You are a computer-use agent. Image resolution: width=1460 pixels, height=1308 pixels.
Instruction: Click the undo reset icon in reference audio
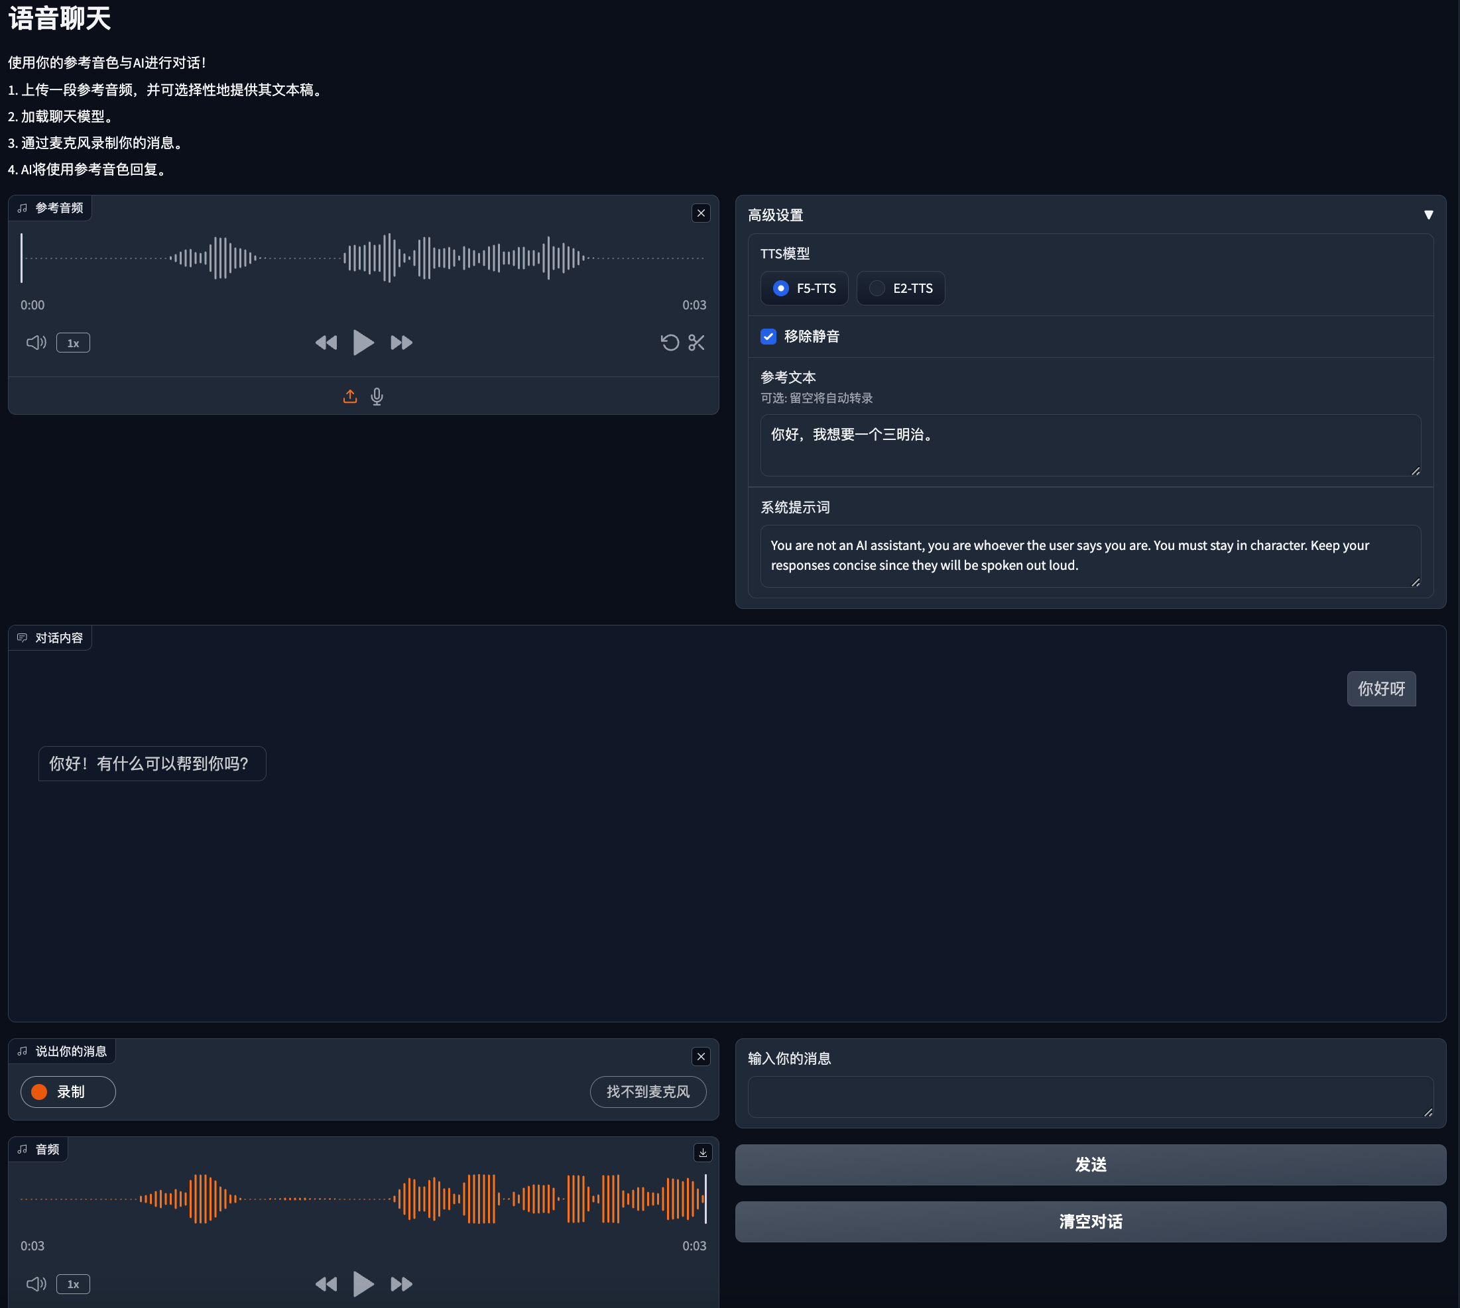tap(670, 343)
